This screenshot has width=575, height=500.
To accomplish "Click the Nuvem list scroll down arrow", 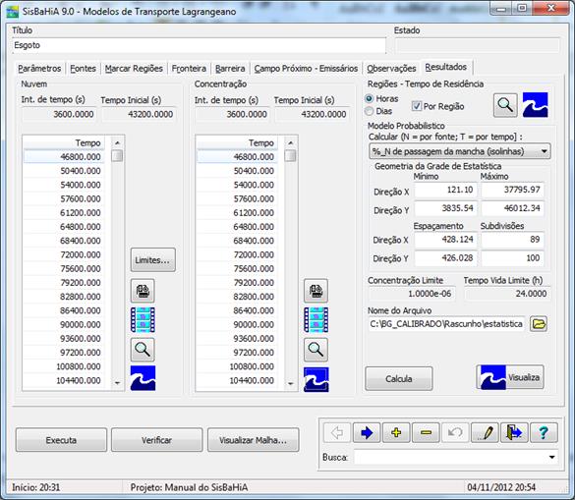I will (117, 383).
